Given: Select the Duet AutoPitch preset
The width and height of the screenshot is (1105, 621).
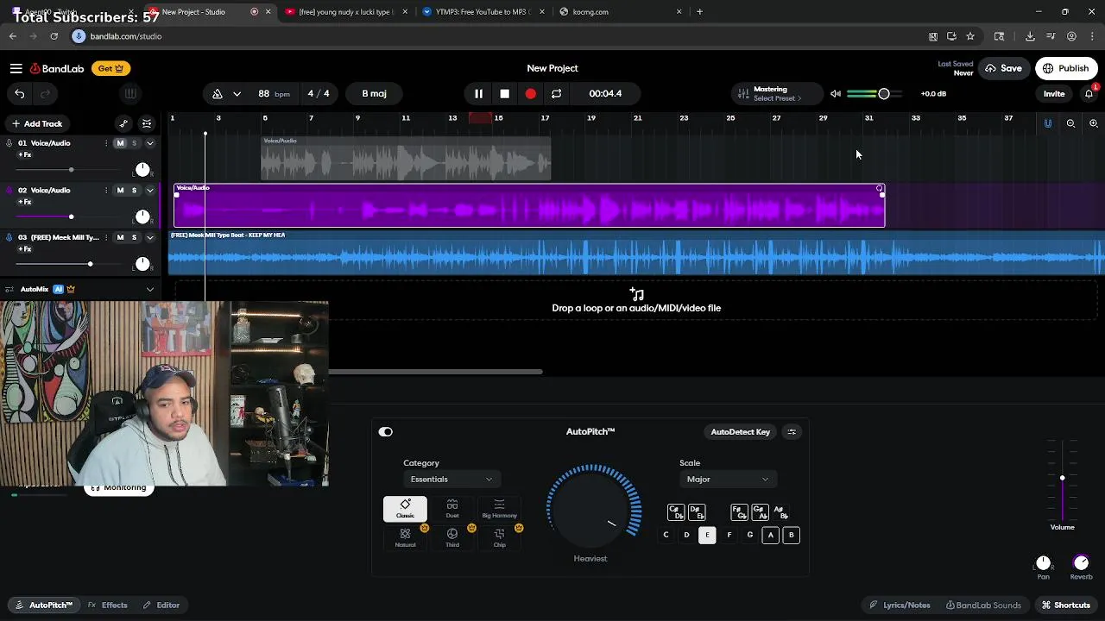Looking at the screenshot, I should tap(452, 509).
